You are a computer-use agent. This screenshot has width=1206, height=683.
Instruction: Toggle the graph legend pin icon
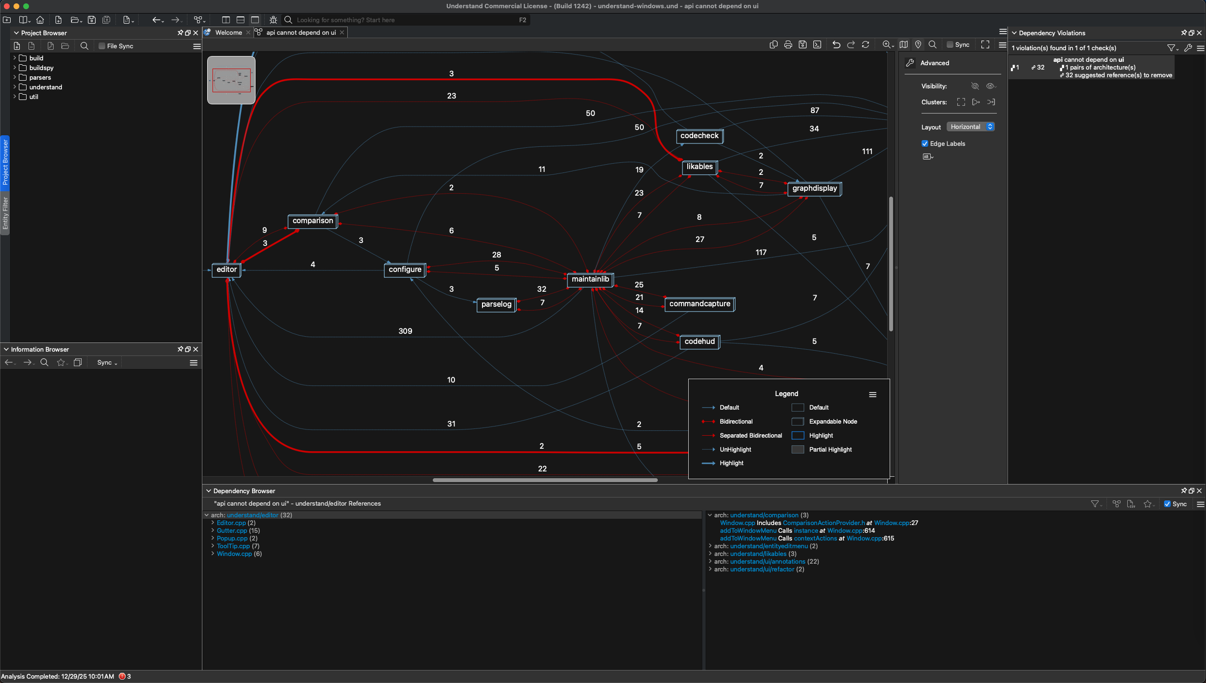[x=918, y=44]
